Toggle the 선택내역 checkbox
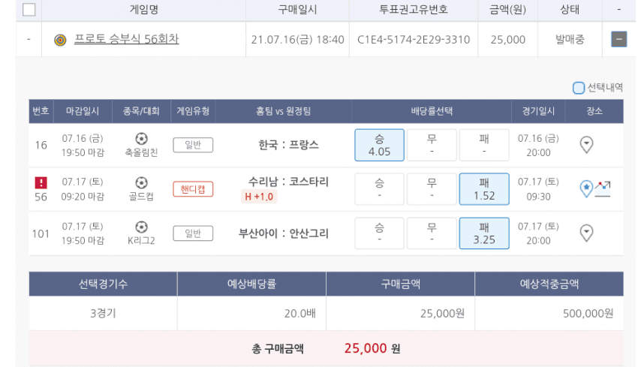The width and height of the screenshot is (638, 367). [x=579, y=88]
